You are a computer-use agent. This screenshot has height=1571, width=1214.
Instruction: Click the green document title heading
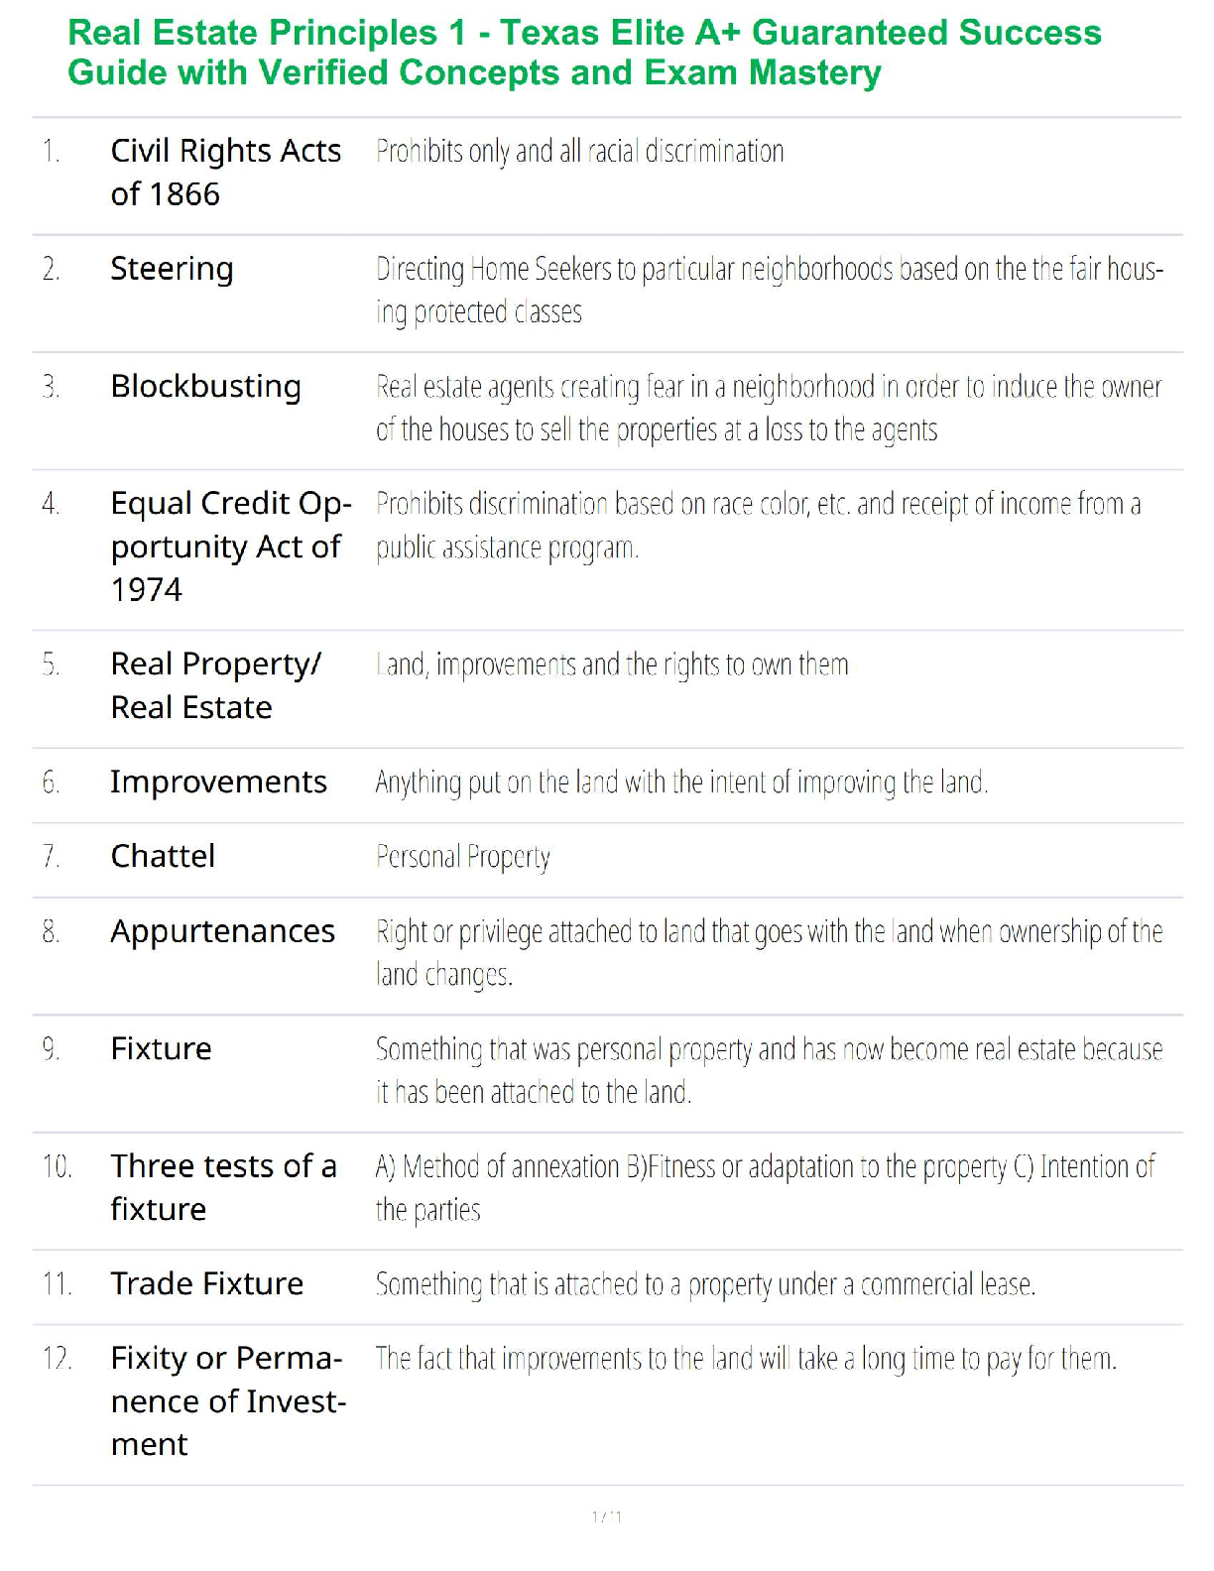584,53
